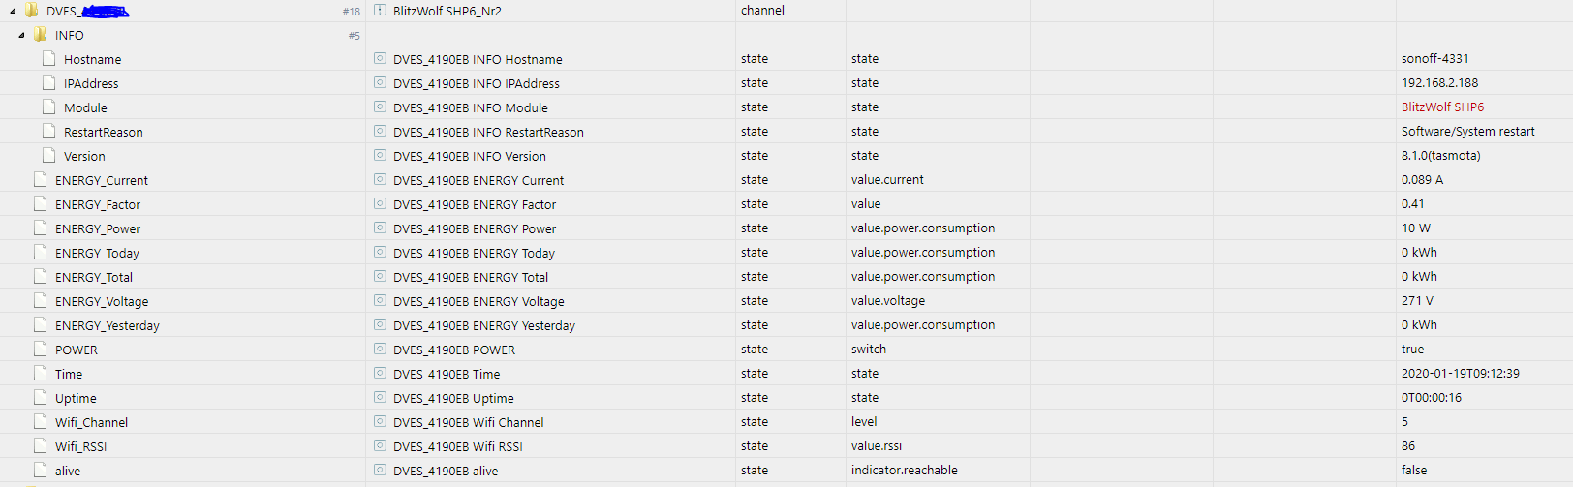Image resolution: width=1573 pixels, height=487 pixels.
Task: Click the 192.168.2.188 IP address value
Action: click(x=1439, y=83)
